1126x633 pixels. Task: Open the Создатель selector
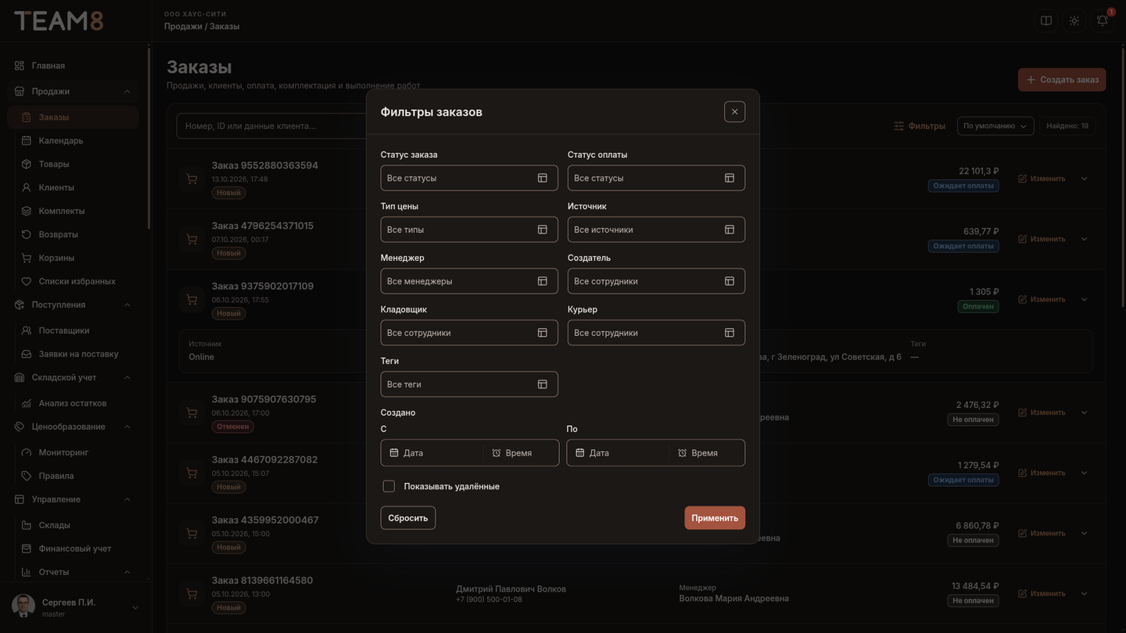(656, 281)
